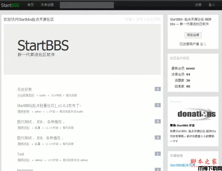Click the donations banner image

coord(196,114)
